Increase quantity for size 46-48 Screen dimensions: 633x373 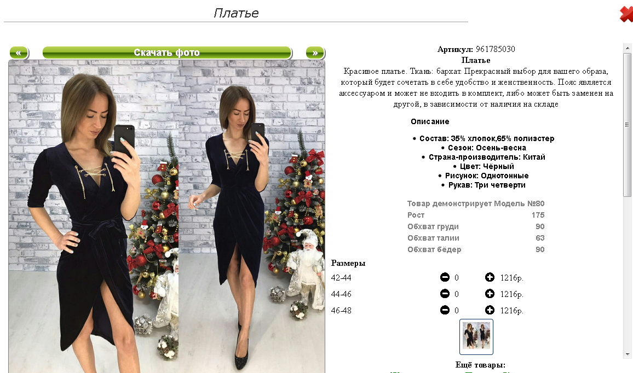[490, 310]
